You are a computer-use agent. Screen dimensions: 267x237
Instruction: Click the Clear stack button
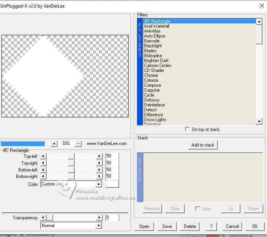coord(175,209)
